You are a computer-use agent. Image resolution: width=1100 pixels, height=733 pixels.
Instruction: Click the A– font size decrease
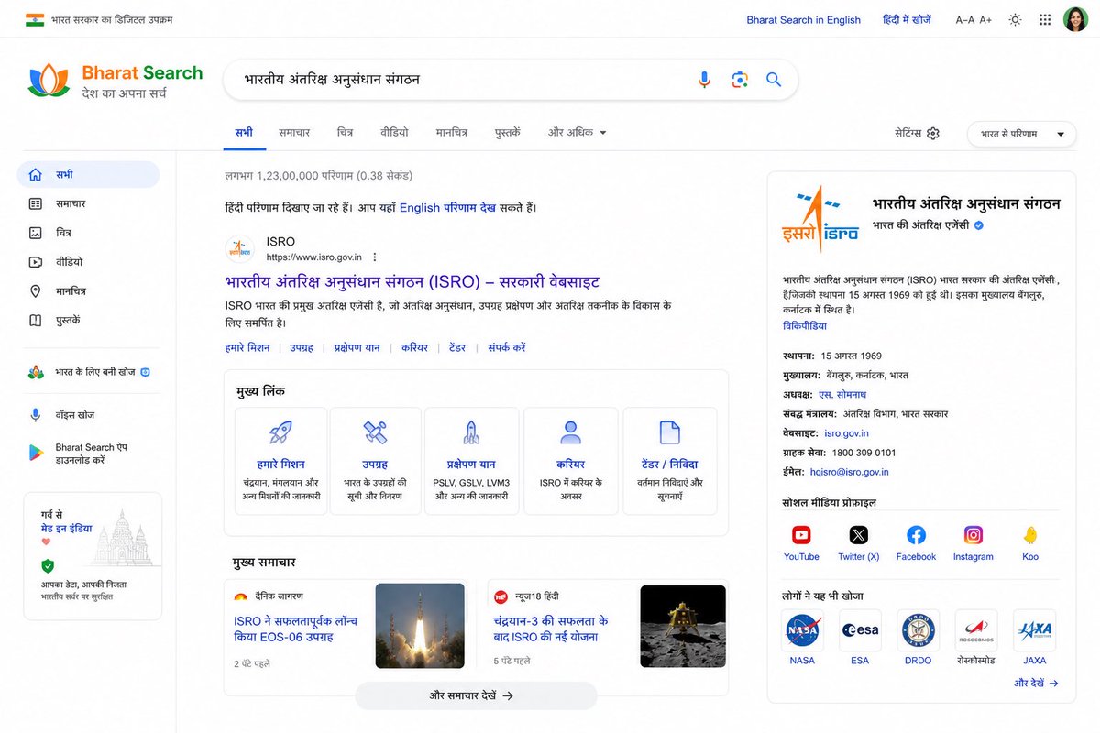click(964, 19)
